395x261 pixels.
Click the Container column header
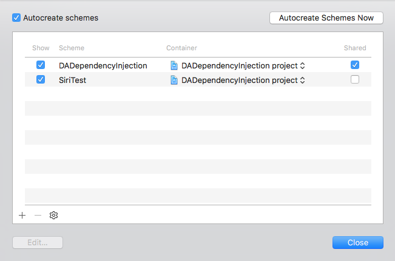181,48
